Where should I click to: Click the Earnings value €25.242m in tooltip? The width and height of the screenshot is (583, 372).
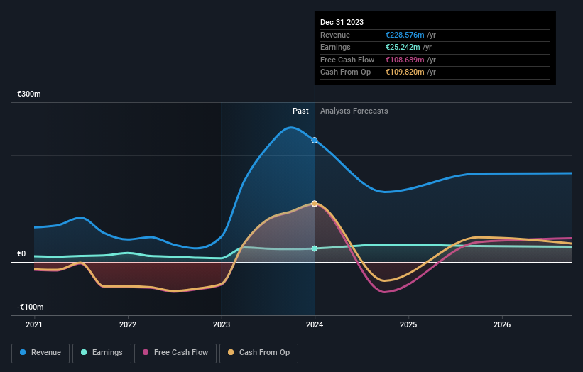(x=403, y=47)
